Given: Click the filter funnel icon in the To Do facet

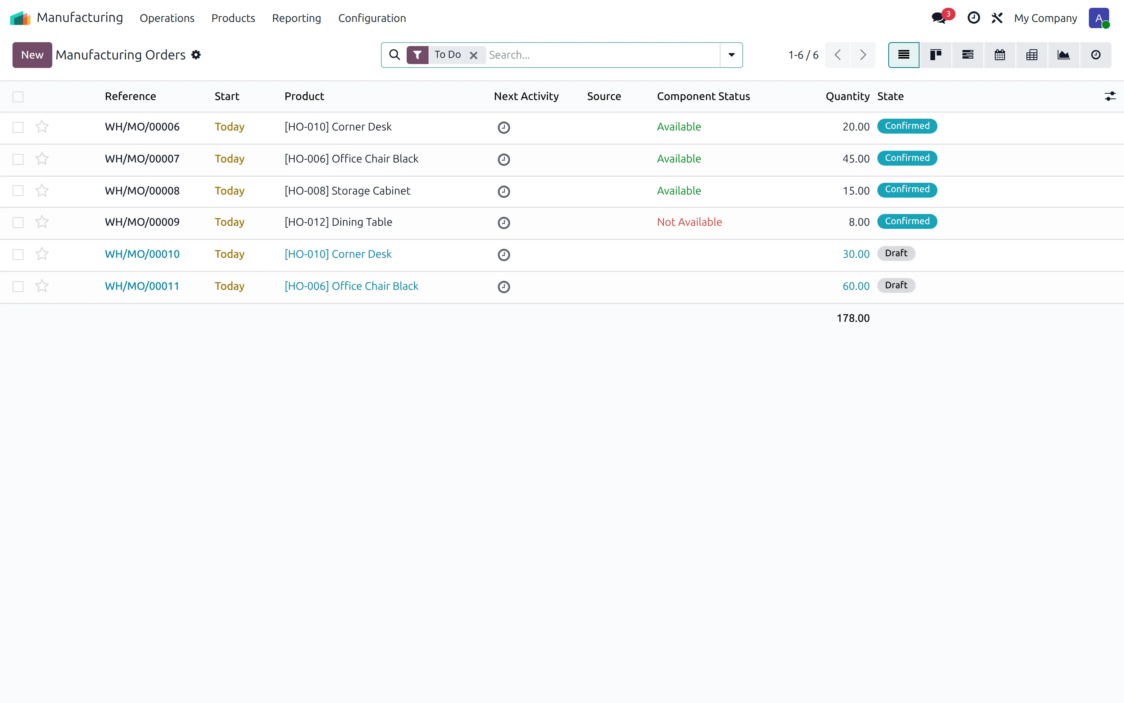Looking at the screenshot, I should 418,55.
